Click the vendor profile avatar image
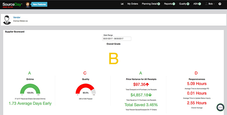 (x=7, y=20)
